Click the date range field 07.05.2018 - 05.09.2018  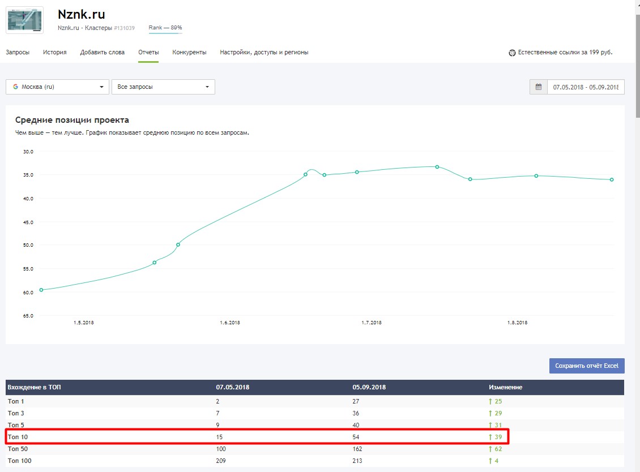[586, 87]
